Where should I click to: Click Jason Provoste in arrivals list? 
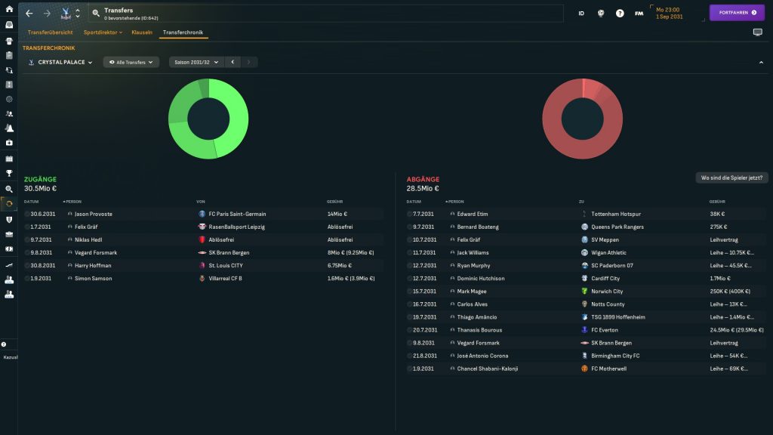(x=94, y=214)
